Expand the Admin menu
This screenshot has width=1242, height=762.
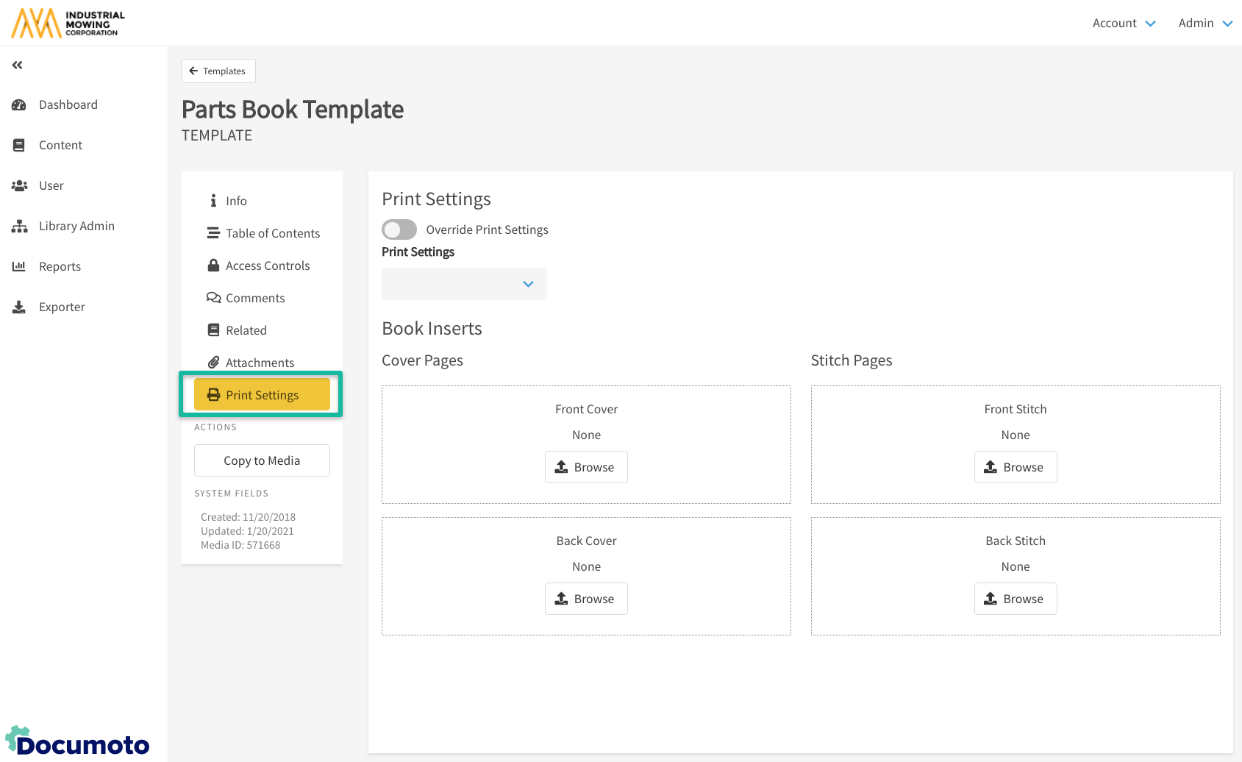1204,24
